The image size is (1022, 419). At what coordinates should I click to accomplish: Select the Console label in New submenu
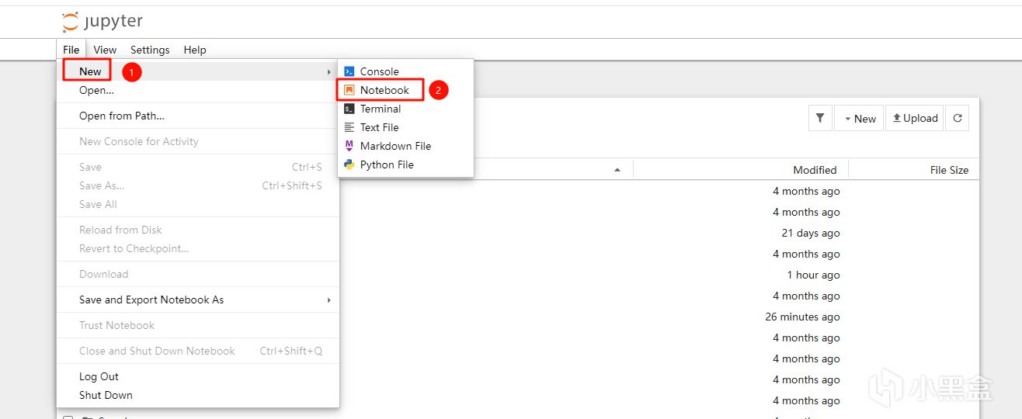coord(379,71)
